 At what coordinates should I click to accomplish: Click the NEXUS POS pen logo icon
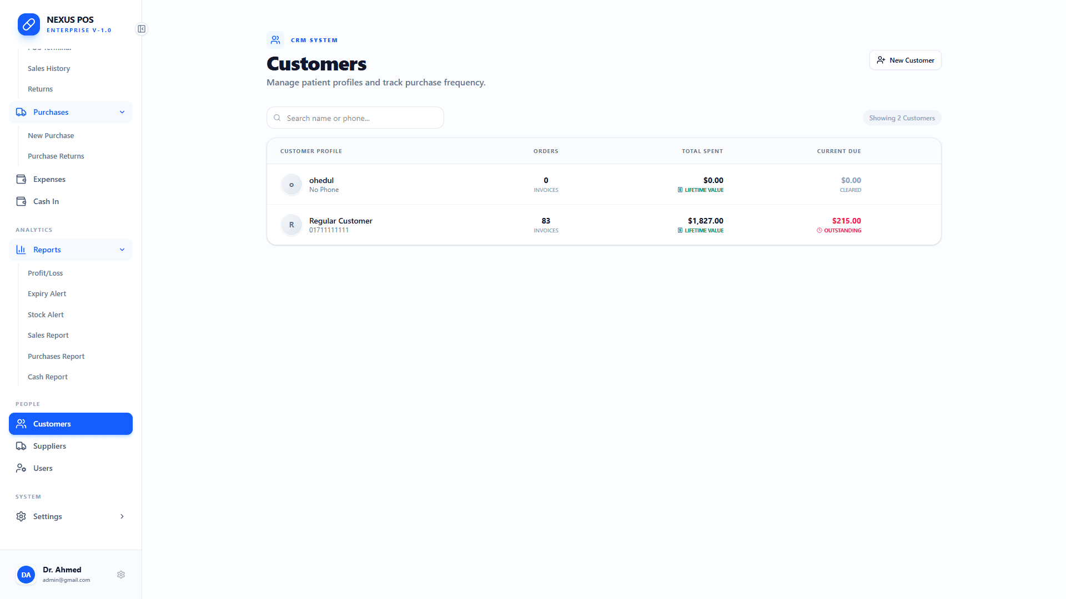pyautogui.click(x=29, y=24)
